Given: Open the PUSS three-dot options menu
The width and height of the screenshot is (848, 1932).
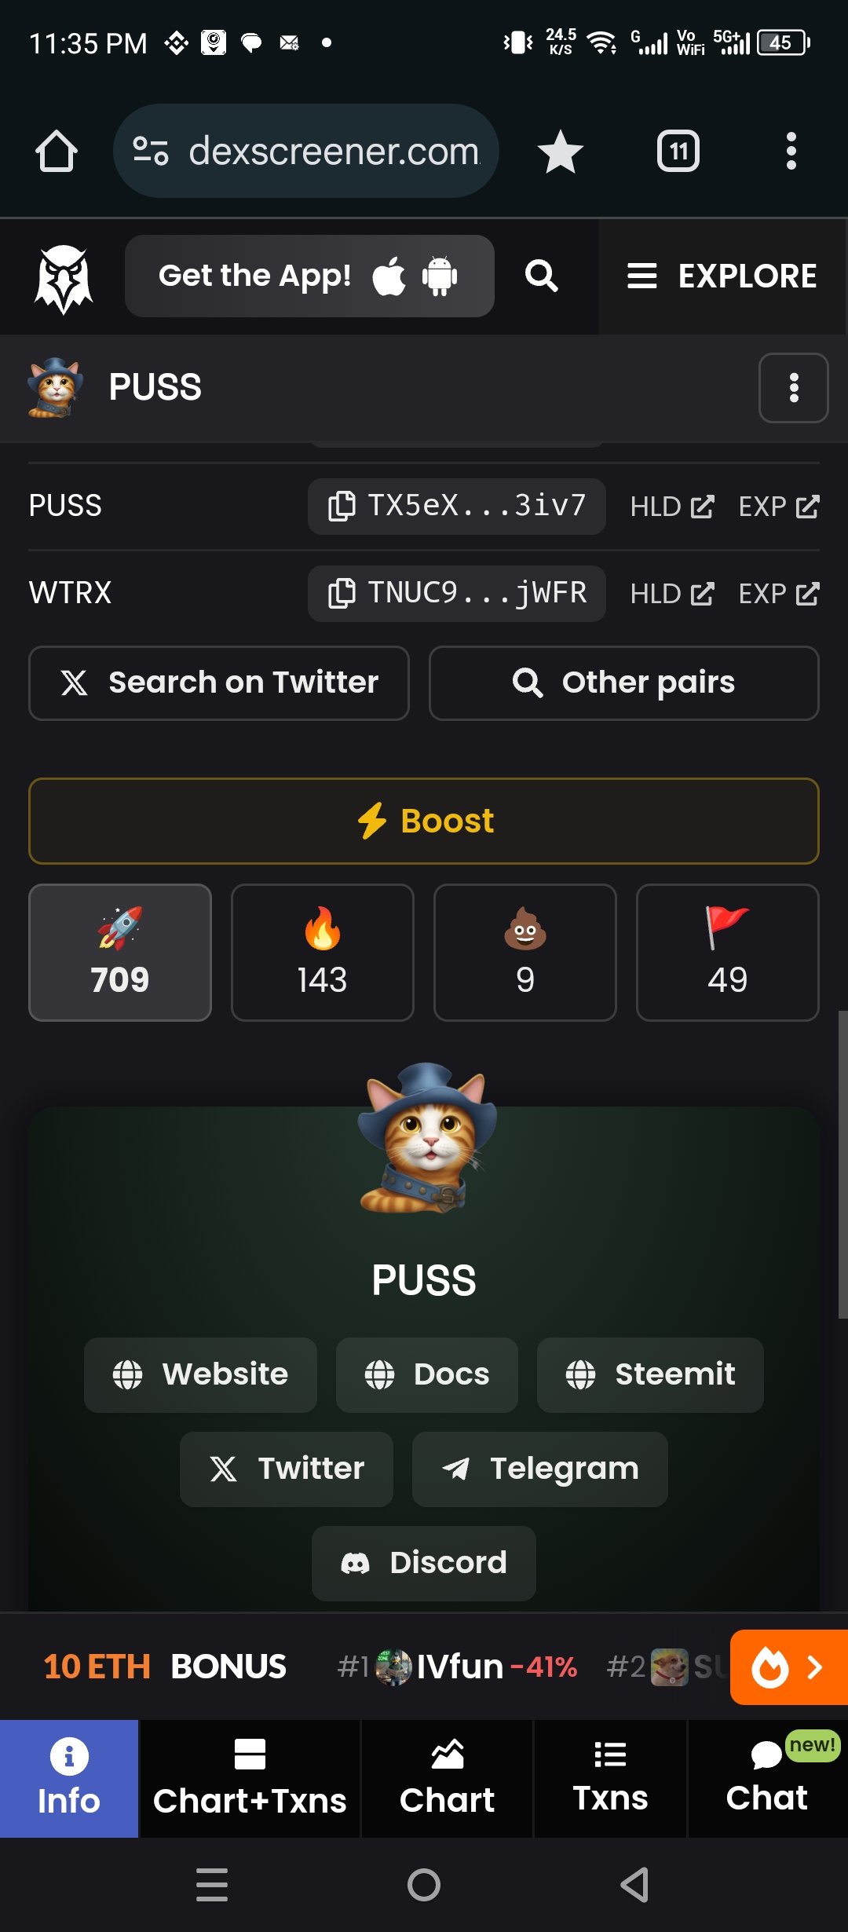Looking at the screenshot, I should [794, 388].
